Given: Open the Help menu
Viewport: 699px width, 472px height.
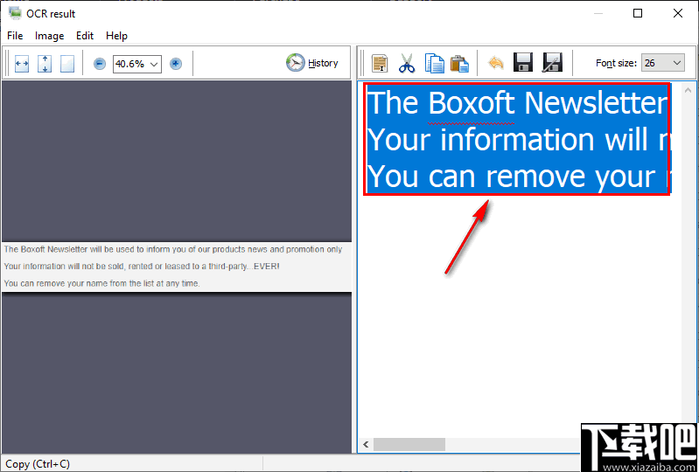Looking at the screenshot, I should (x=117, y=36).
